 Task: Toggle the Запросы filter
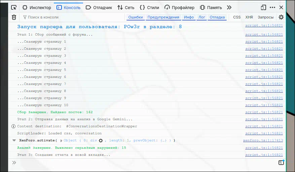[x=265, y=17]
